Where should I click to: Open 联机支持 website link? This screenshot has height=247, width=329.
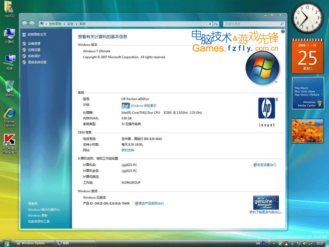click(x=127, y=150)
